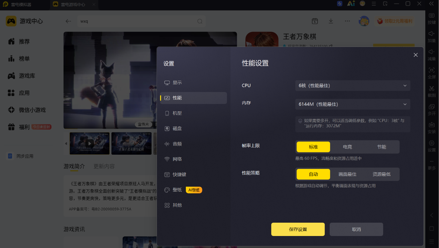Open 其他 settings section
The image size is (439, 248).
tap(193, 205)
